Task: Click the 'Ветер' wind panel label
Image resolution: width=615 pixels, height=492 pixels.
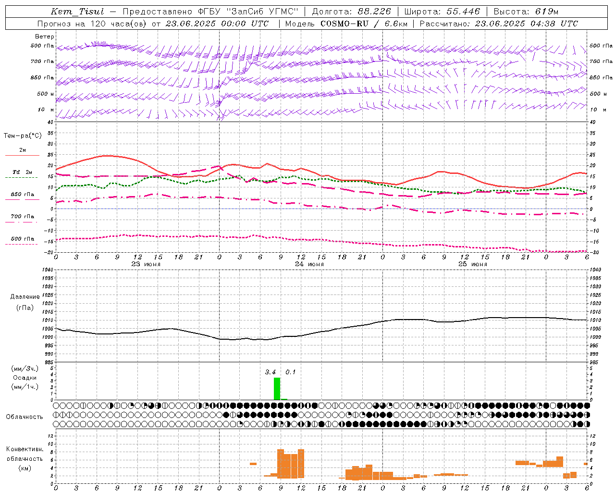Action: [45, 37]
